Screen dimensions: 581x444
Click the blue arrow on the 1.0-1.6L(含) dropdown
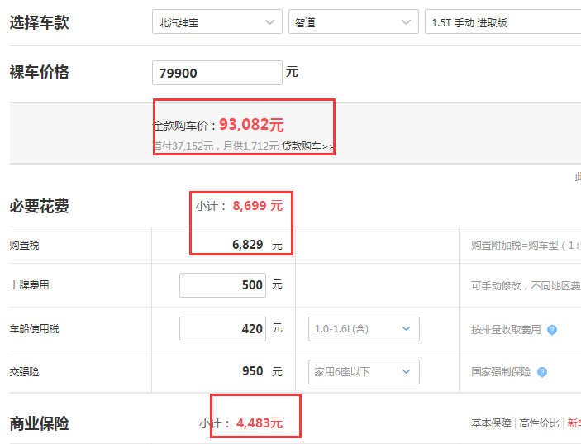tap(406, 329)
